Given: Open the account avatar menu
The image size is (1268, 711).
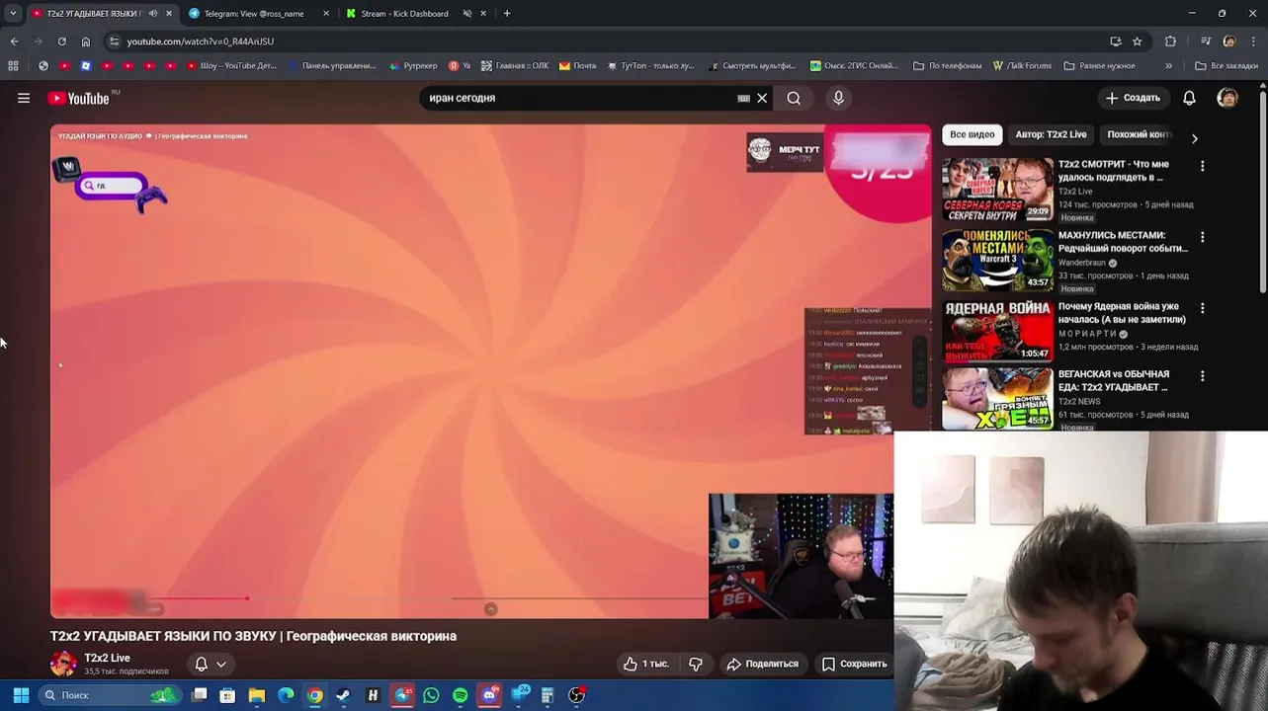Looking at the screenshot, I should [1227, 98].
